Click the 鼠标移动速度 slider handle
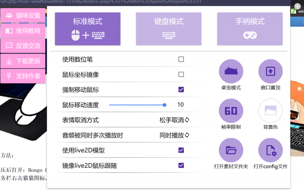This screenshot has width=304, height=191. click(x=165, y=105)
